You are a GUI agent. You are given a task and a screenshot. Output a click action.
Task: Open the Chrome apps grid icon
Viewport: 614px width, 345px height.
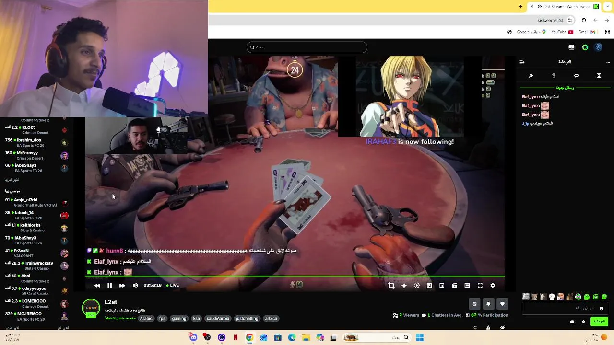(x=607, y=32)
